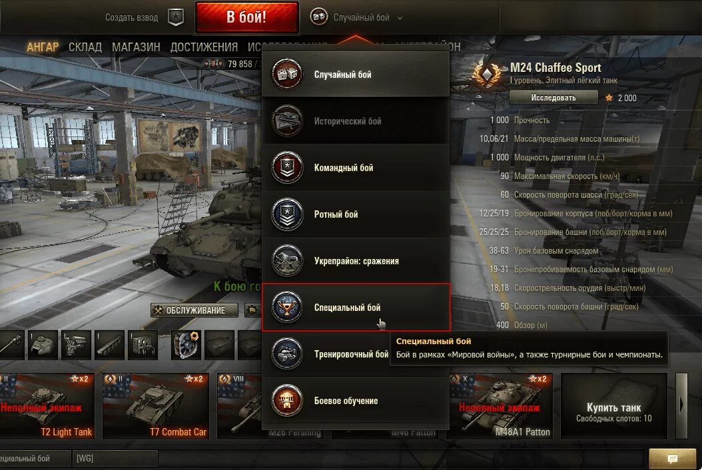Open the Купить танк slot
The width and height of the screenshot is (702, 470).
pyautogui.click(x=614, y=406)
